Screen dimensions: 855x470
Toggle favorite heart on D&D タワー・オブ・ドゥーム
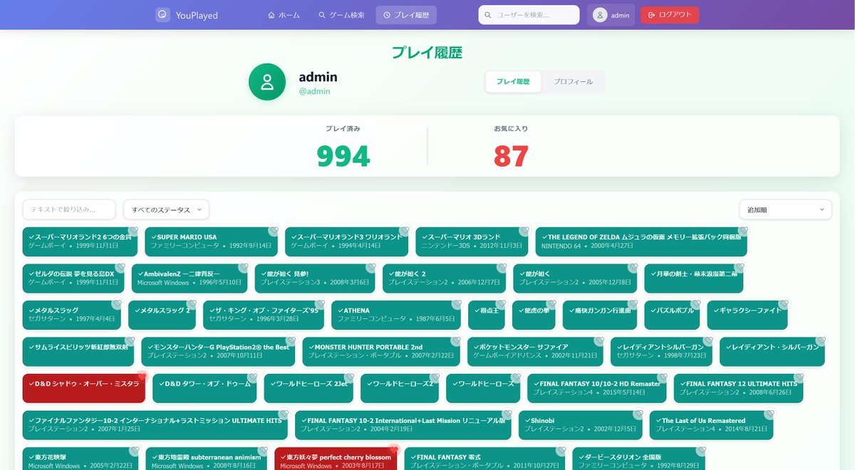point(252,377)
